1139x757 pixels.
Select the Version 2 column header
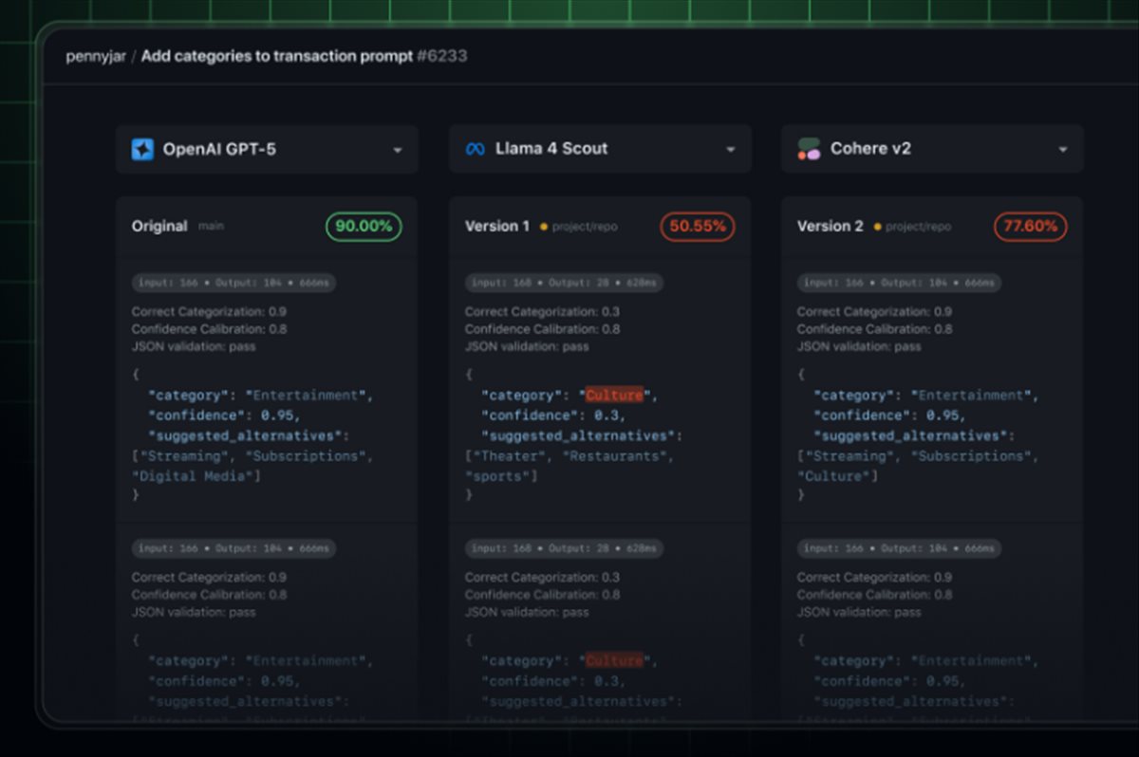830,226
